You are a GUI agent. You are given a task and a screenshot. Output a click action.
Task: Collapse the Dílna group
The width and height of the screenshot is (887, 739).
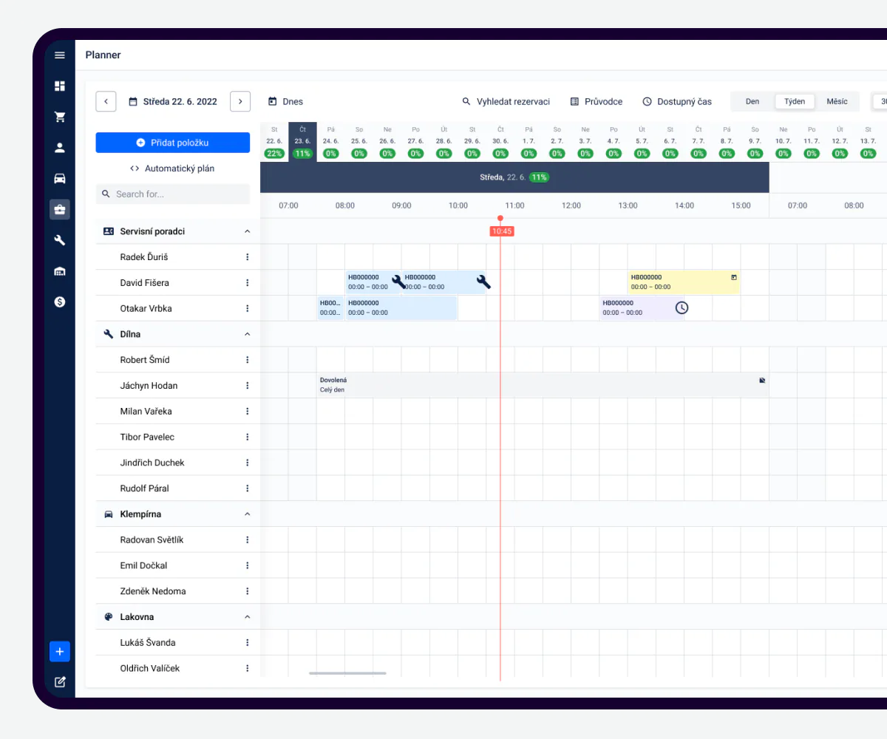(x=248, y=334)
